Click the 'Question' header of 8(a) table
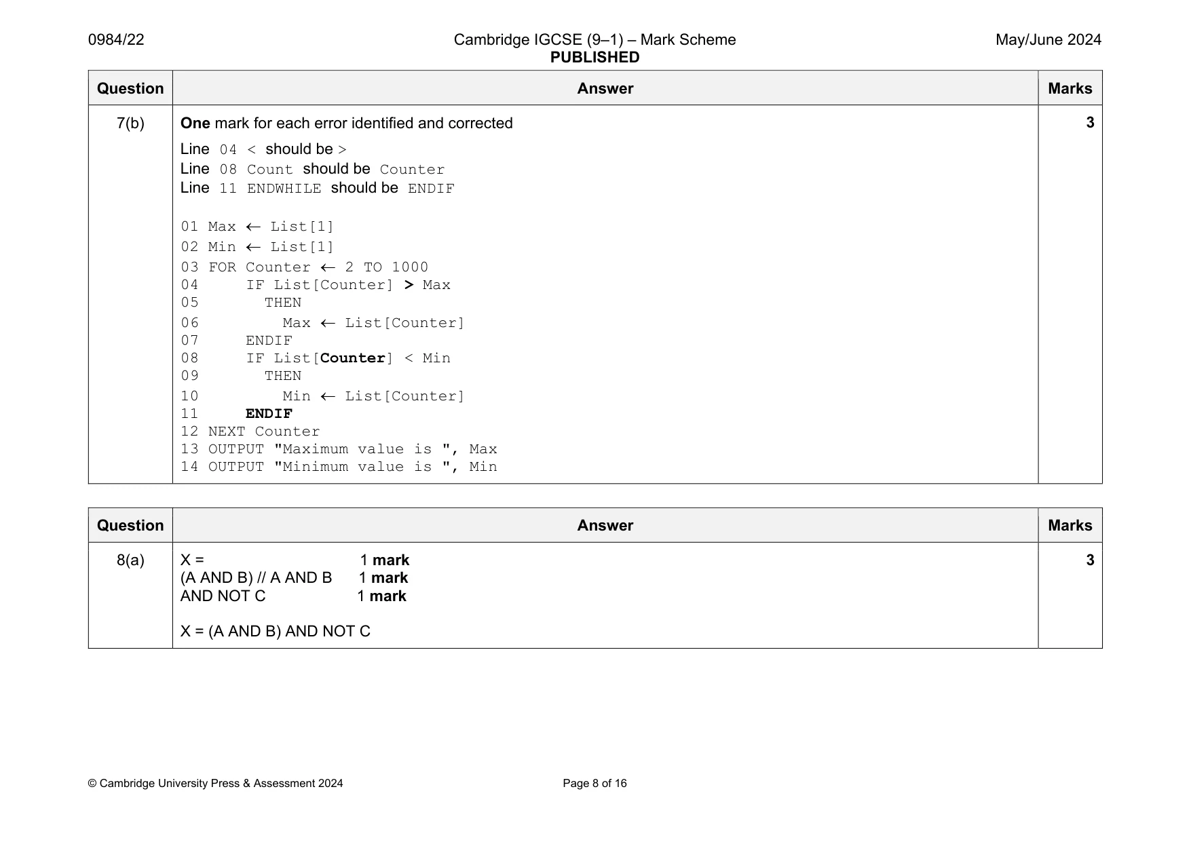1191x842 pixels. pyautogui.click(x=130, y=525)
